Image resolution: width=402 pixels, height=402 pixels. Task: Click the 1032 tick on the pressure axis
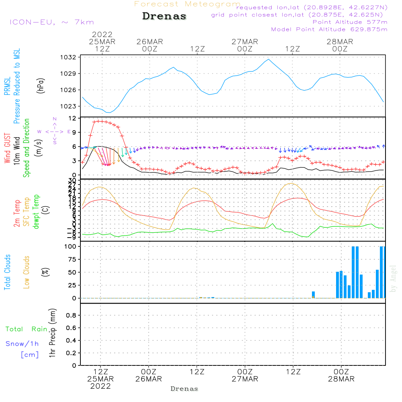point(68,57)
